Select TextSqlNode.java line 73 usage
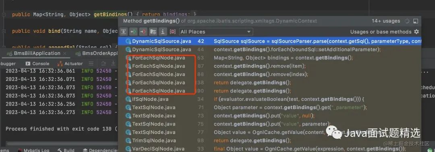The width and height of the screenshot is (435, 152). 269,116
